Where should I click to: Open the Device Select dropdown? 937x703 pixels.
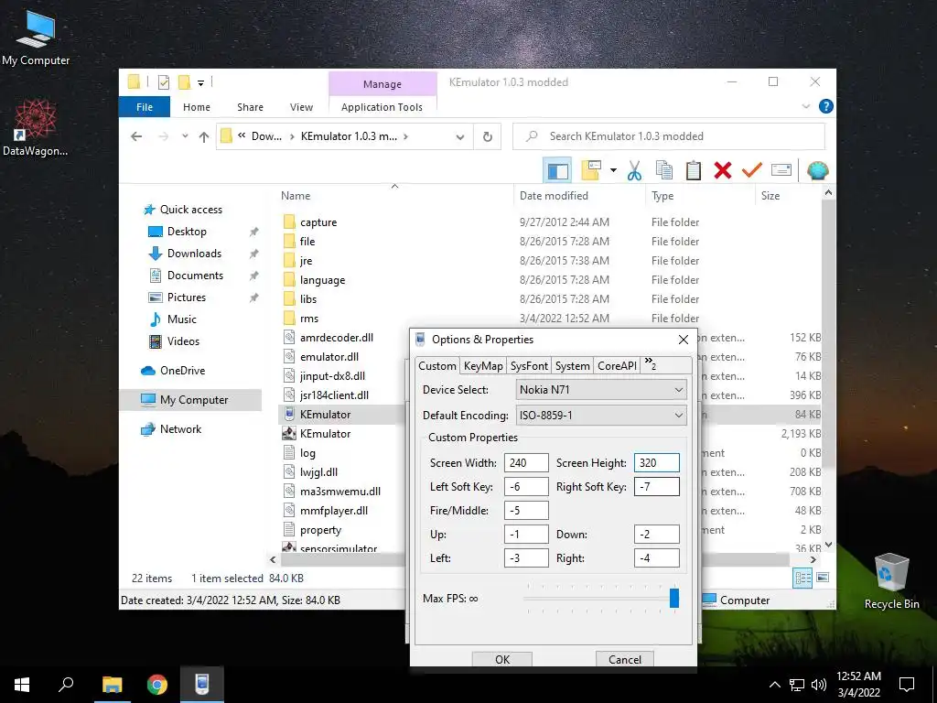point(601,390)
